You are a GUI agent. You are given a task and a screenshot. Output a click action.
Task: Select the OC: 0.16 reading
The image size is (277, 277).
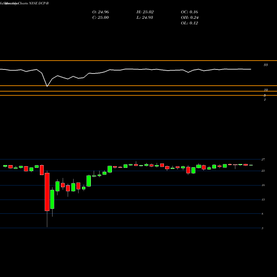(x=189, y=12)
